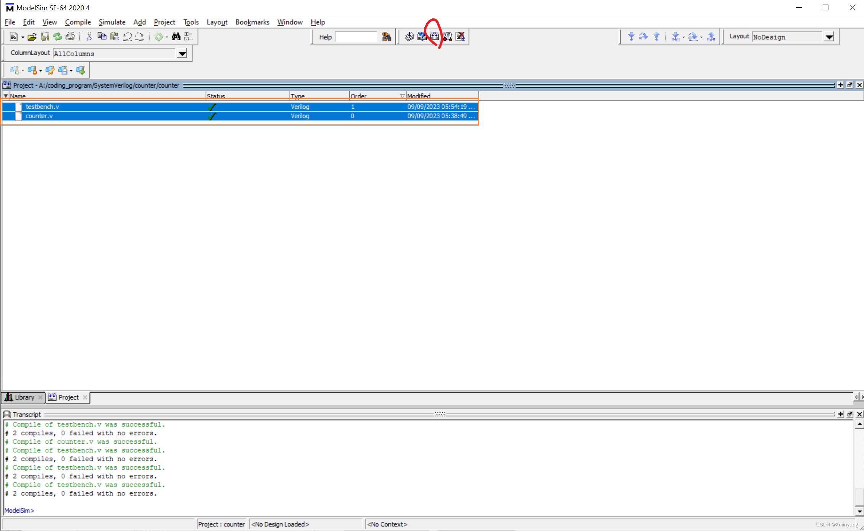Click the second icon with orange marker in third row

tap(32, 70)
